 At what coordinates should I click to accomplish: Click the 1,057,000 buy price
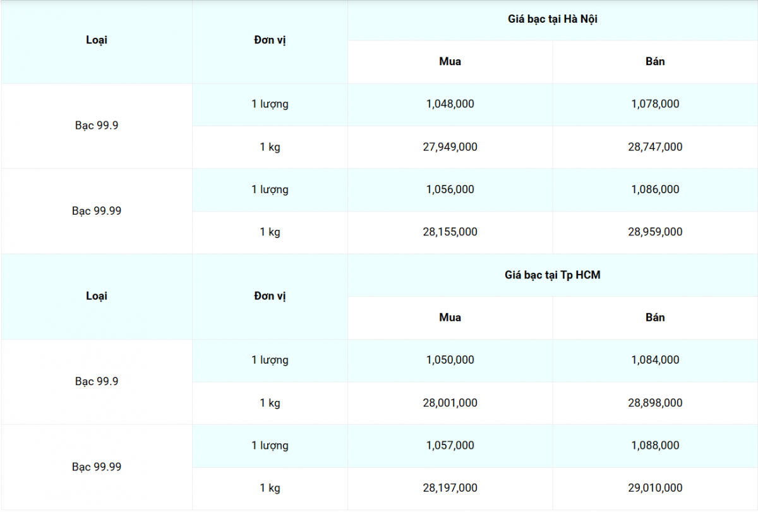pyautogui.click(x=450, y=446)
